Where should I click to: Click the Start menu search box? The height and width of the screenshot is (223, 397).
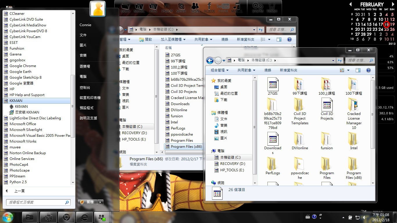[38, 202]
